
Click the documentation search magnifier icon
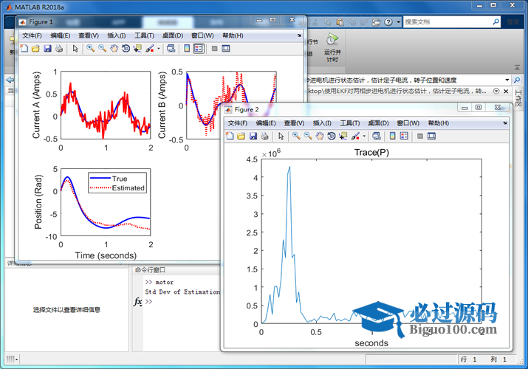[496, 22]
